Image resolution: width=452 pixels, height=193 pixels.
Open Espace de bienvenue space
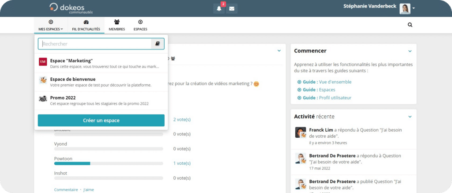(x=101, y=82)
